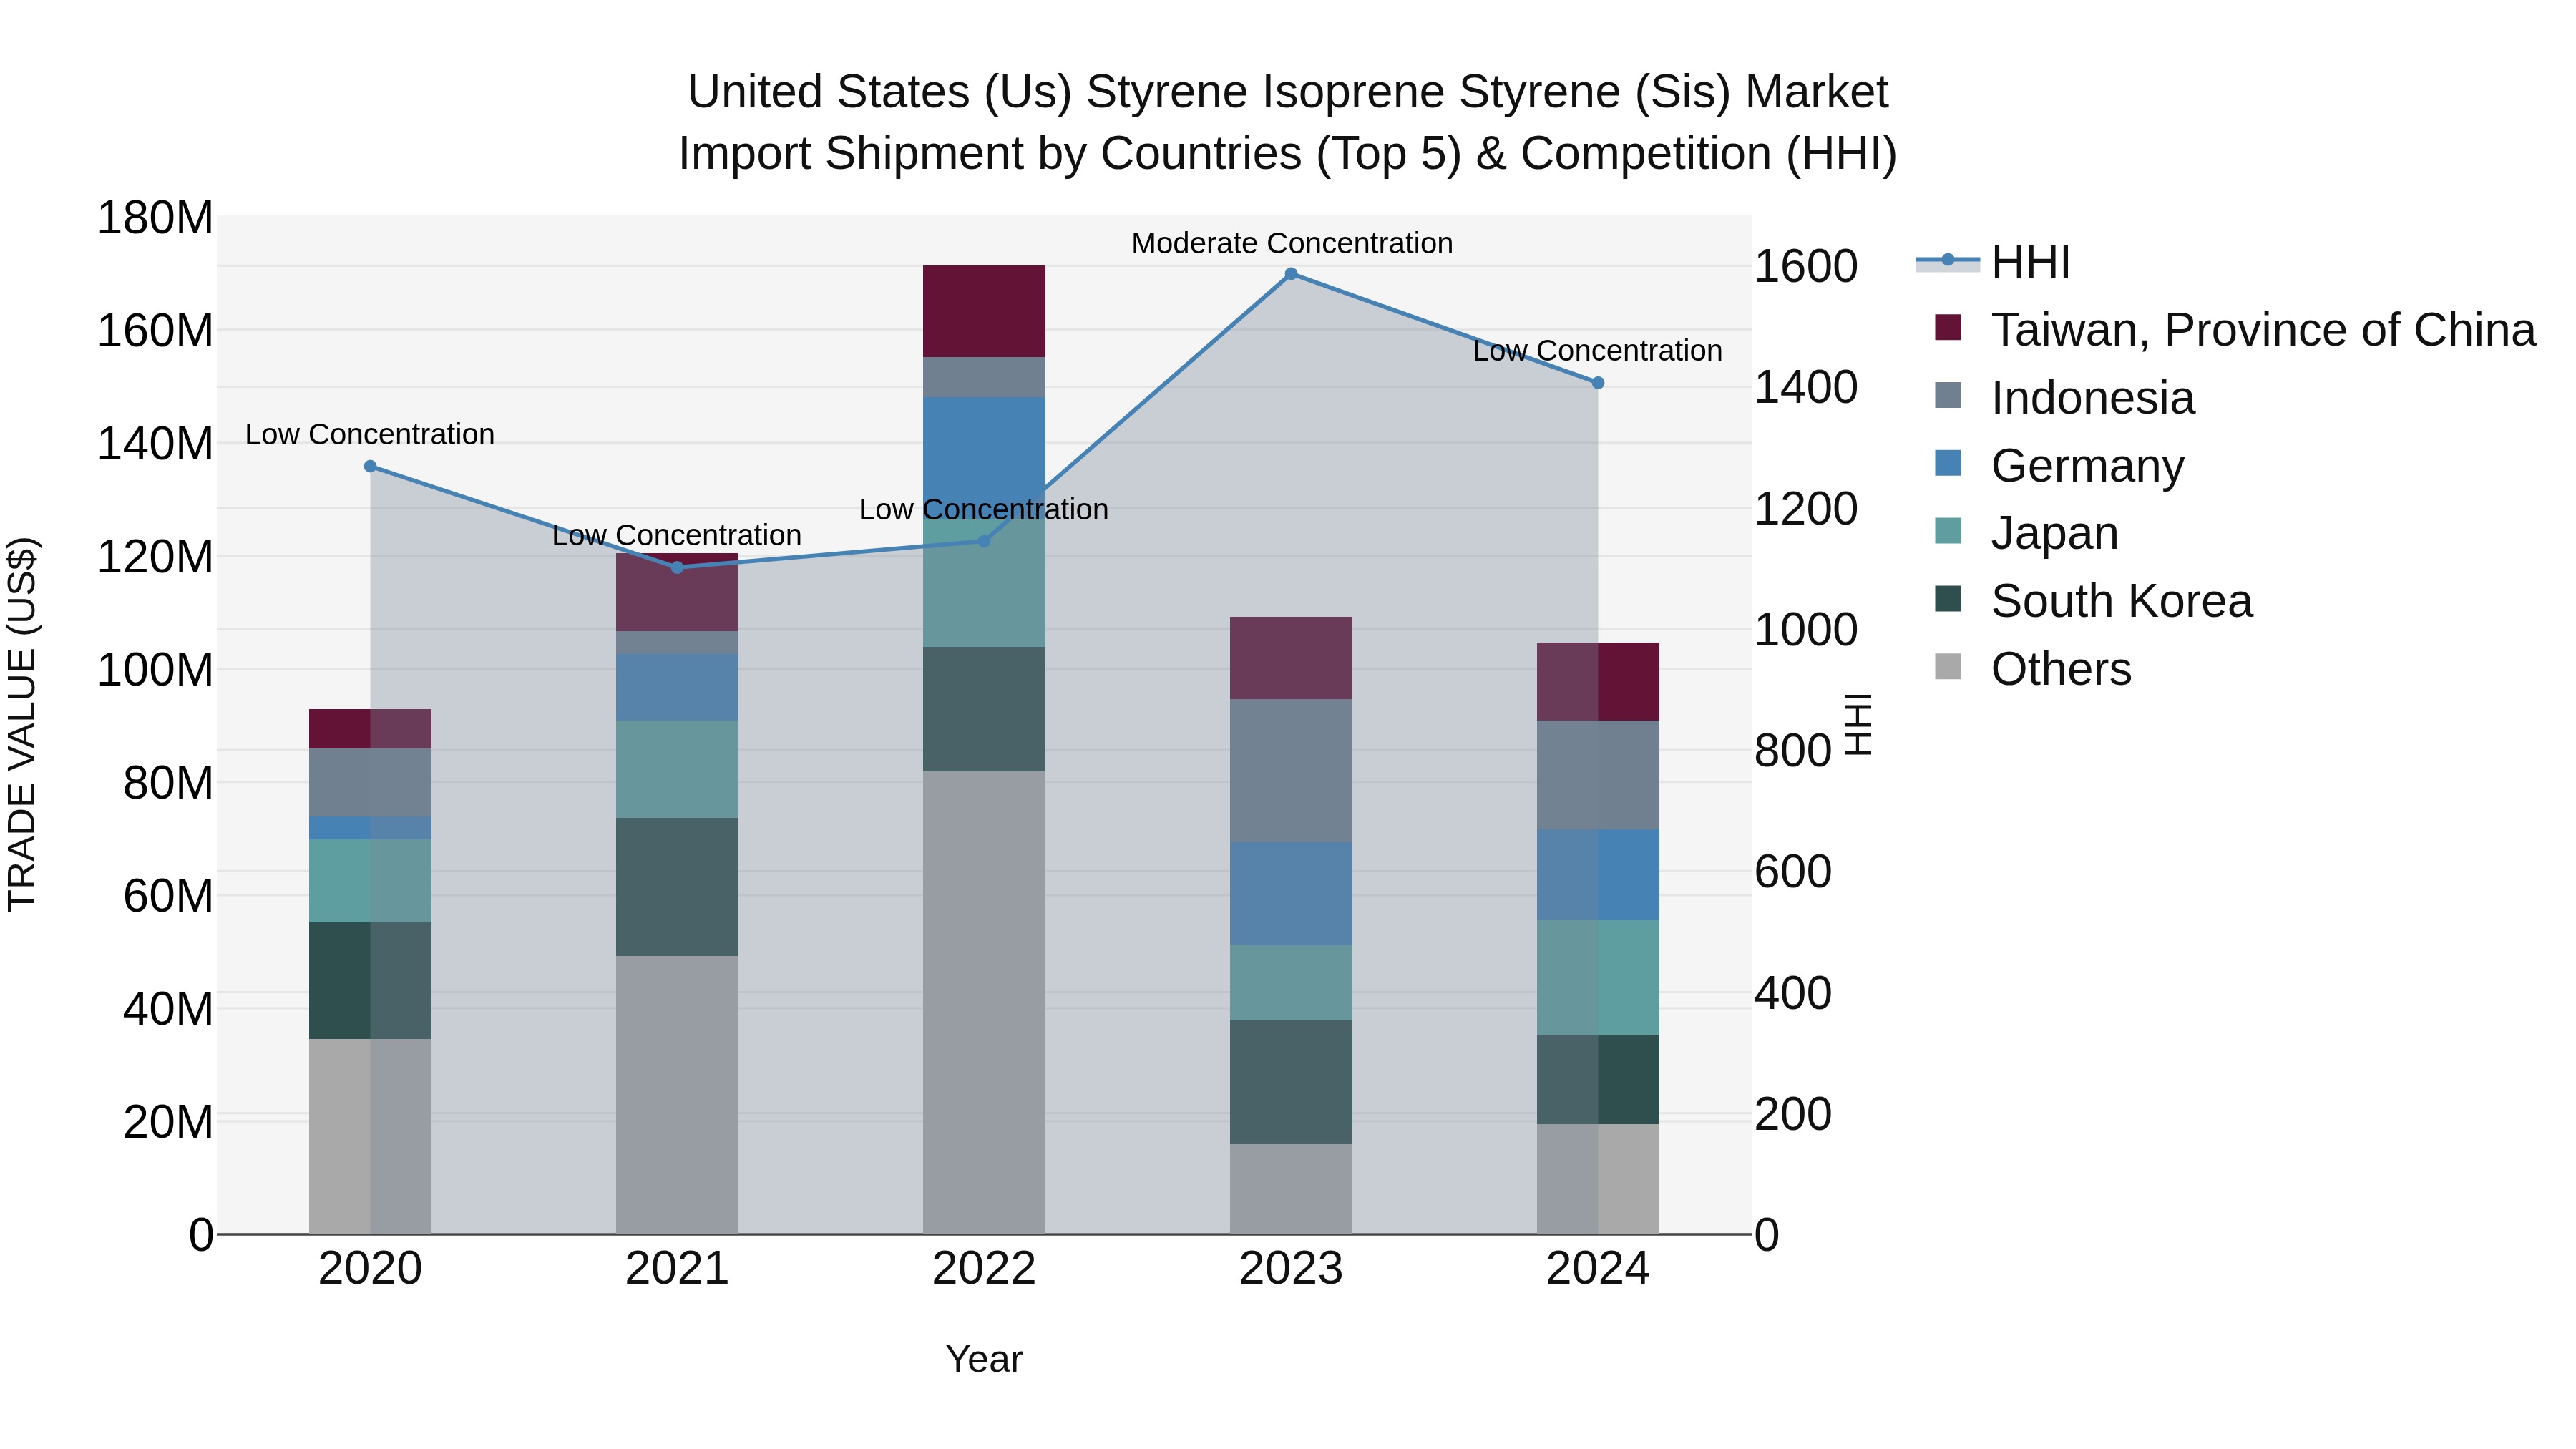
Task: Click the chart title text
Action: point(1288,123)
